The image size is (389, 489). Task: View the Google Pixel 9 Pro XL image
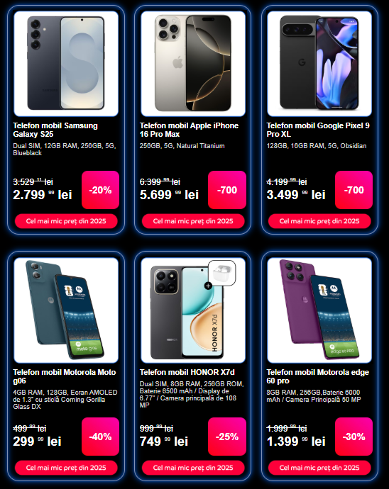[x=319, y=64]
